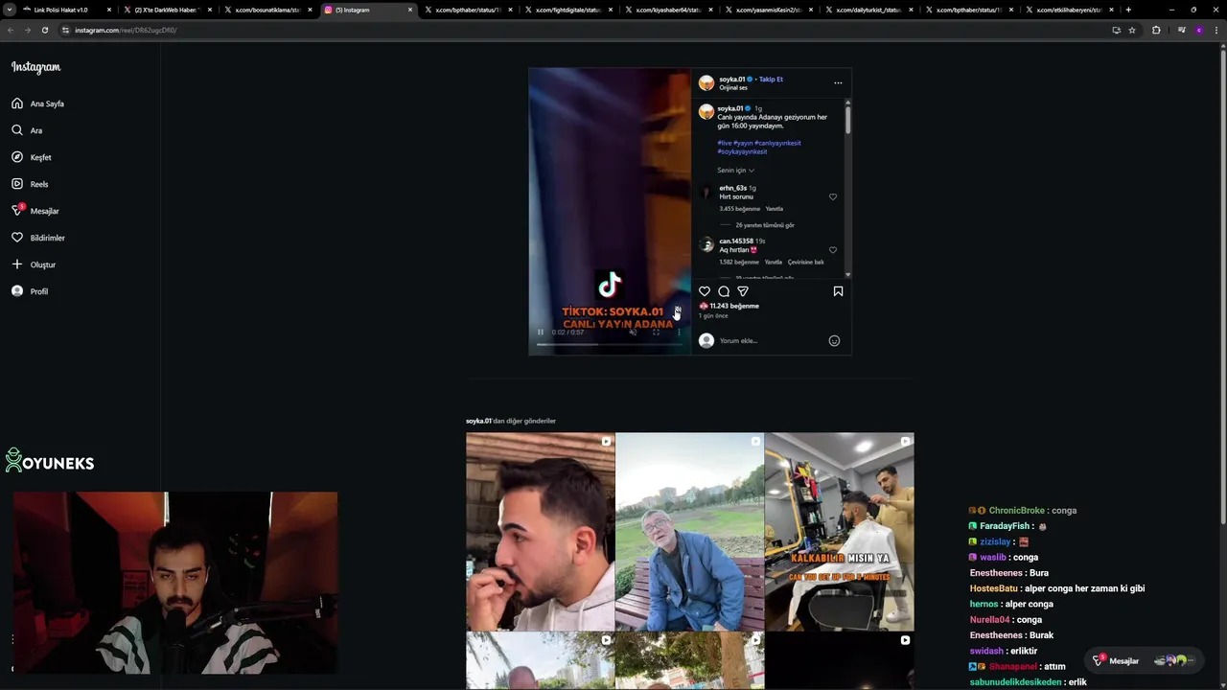This screenshot has width=1227, height=690.
Task: Click the 'Yorum ekle...' comment field
Action: (x=772, y=340)
